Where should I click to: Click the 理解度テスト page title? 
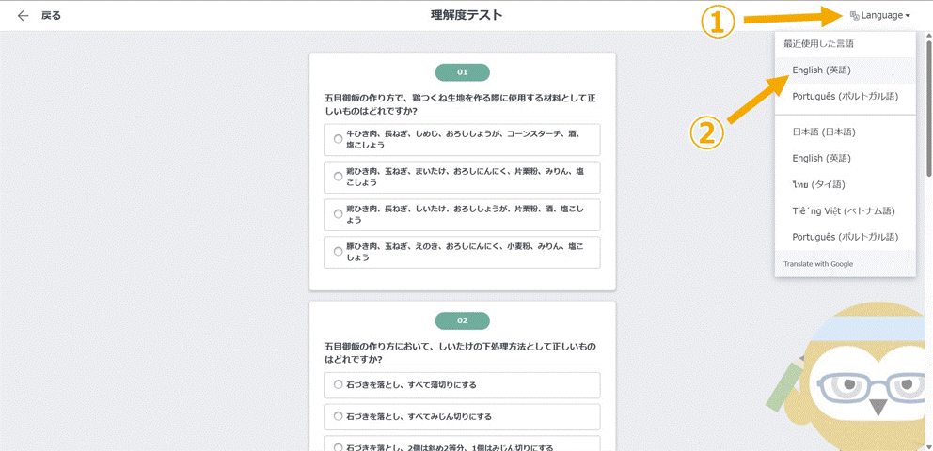[466, 15]
